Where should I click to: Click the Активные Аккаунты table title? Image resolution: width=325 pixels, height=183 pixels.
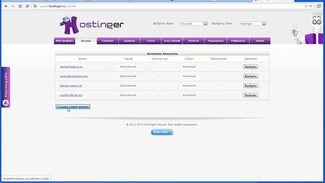click(162, 53)
